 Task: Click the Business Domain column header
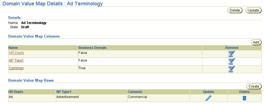click(92, 47)
